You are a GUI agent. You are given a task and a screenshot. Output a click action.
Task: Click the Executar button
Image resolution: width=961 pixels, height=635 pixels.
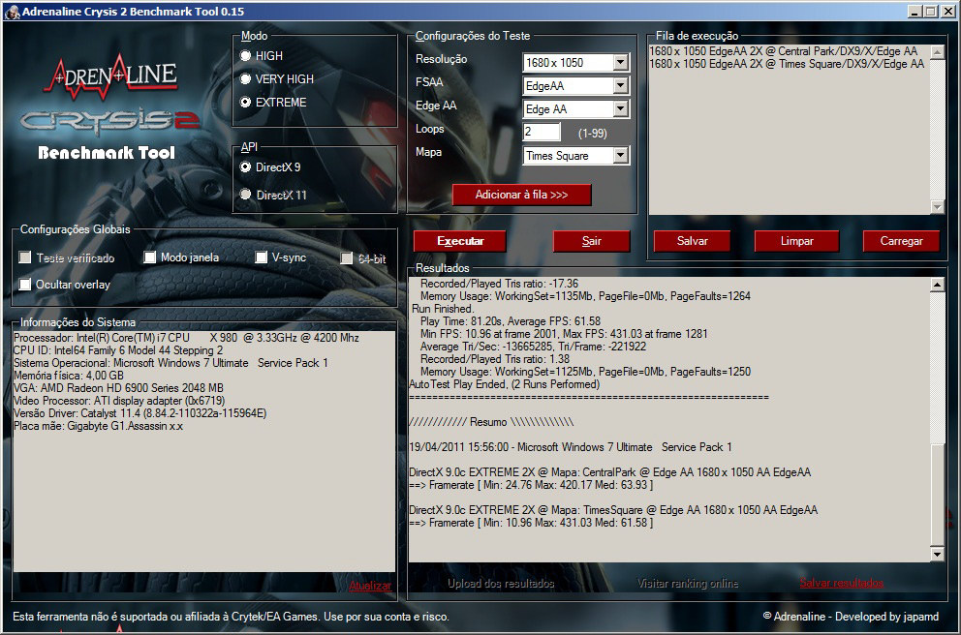460,241
